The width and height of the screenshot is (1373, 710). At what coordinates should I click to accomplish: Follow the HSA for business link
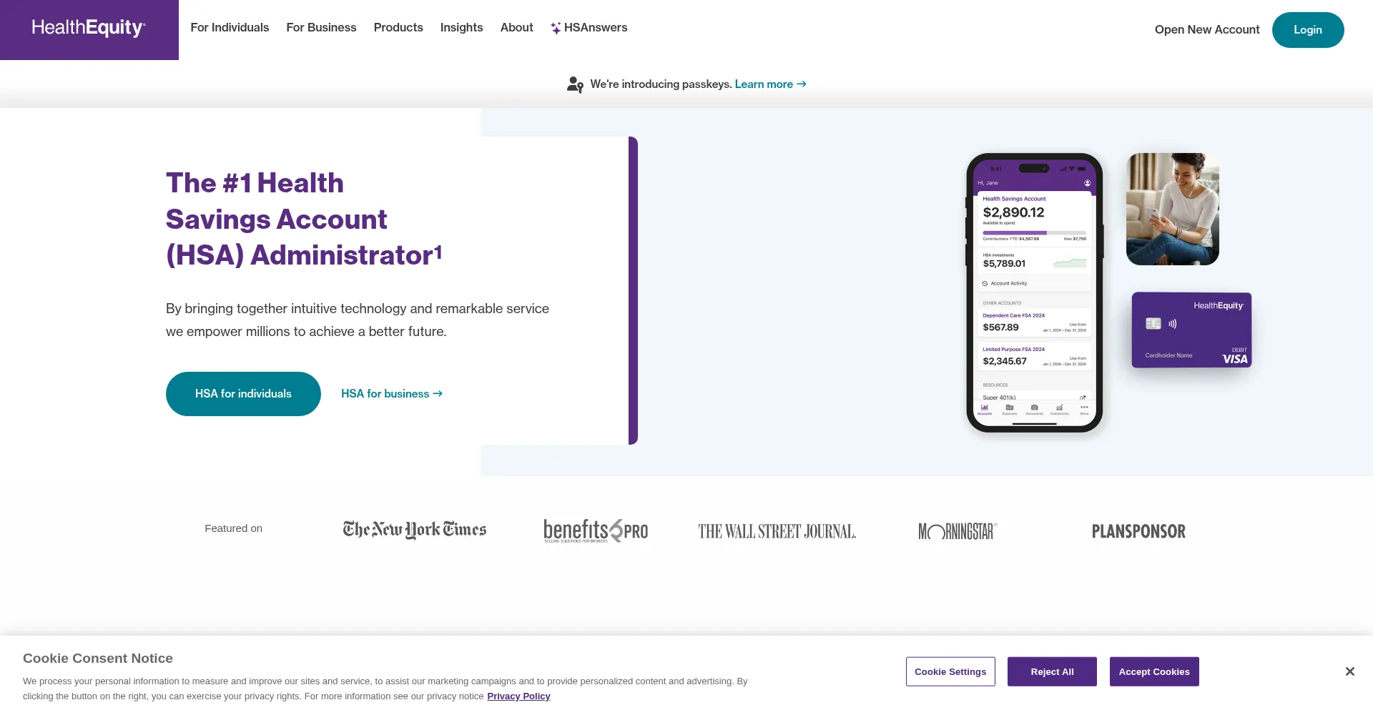pyautogui.click(x=391, y=394)
